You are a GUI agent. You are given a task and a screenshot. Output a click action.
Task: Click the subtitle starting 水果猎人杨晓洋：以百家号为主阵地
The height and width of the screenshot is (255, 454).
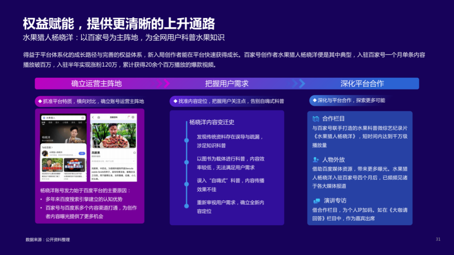point(124,38)
